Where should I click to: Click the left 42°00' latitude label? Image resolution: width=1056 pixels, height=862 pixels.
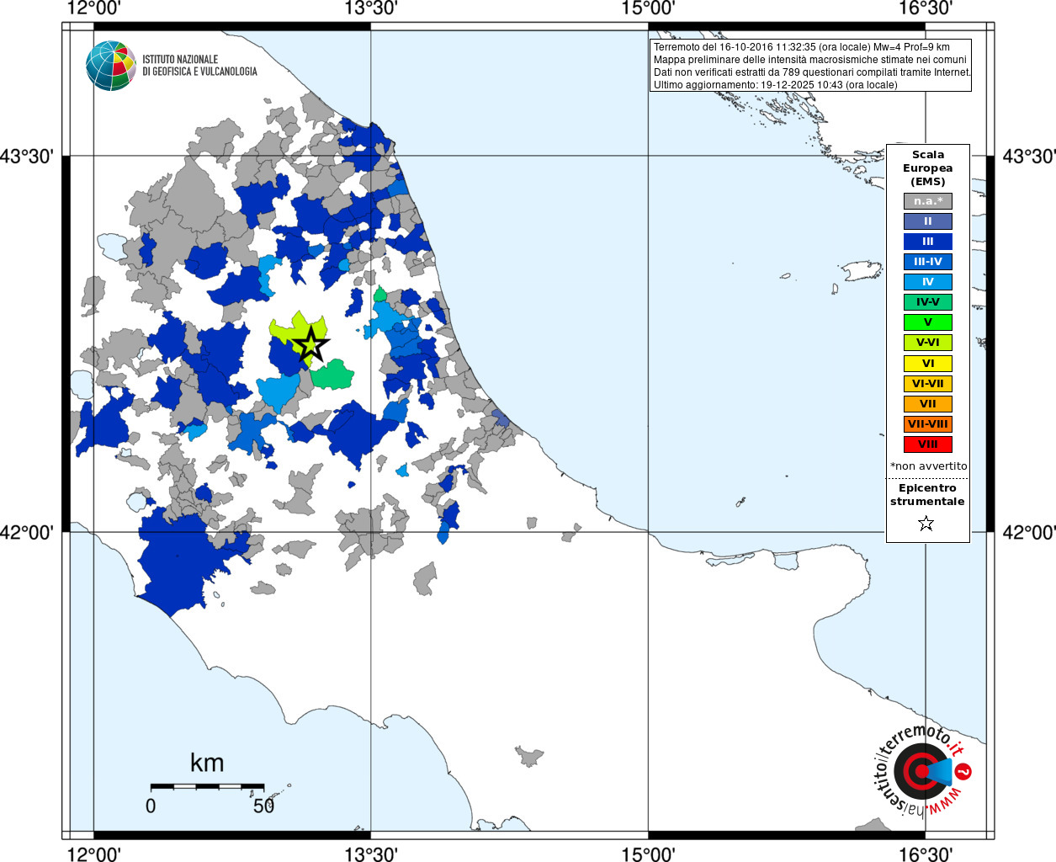pos(27,532)
